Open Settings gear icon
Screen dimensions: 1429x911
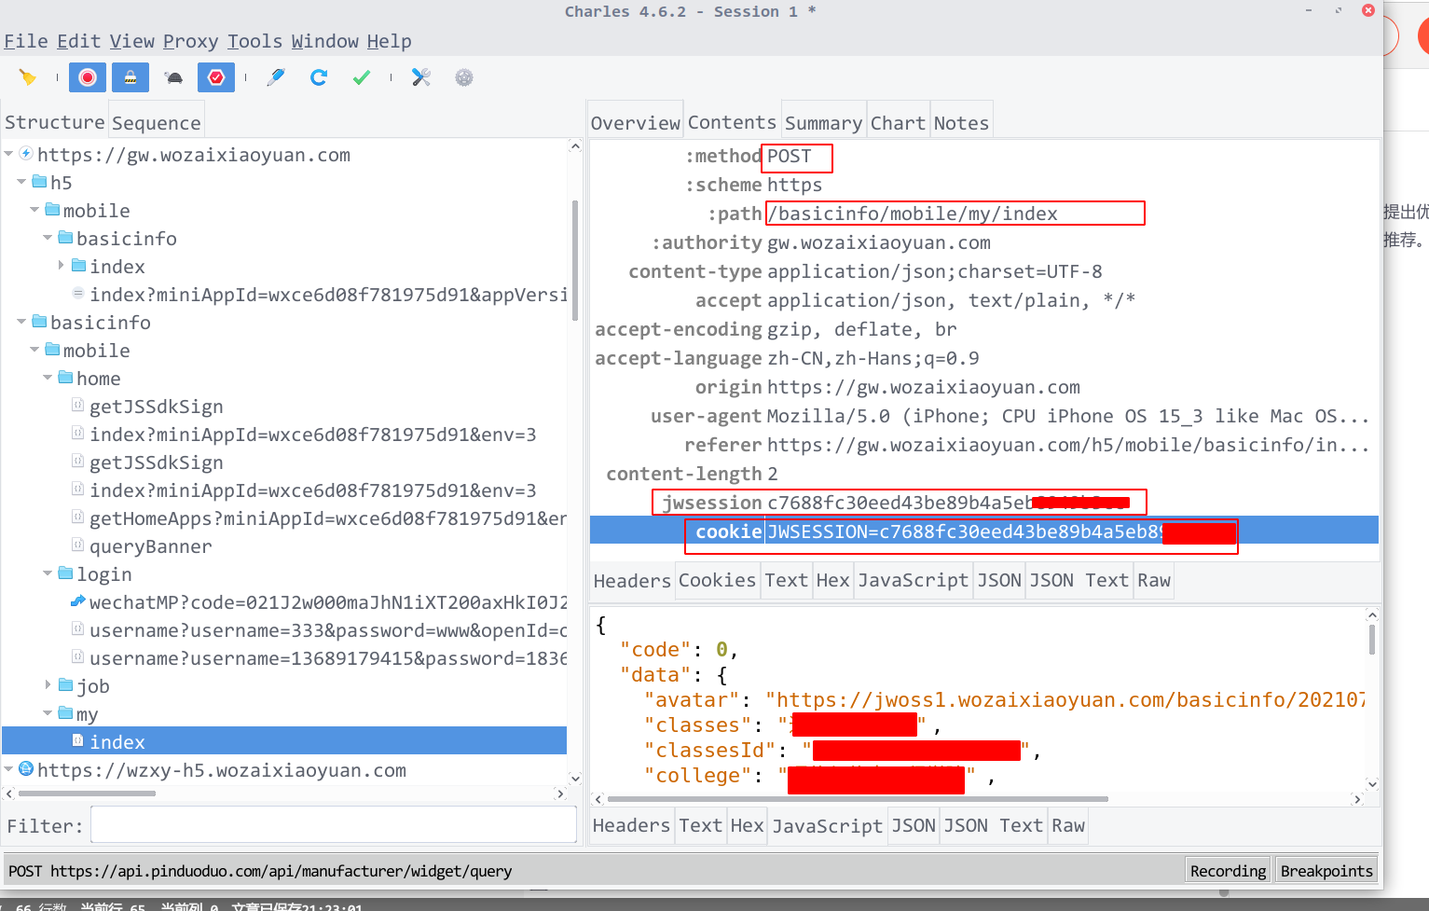[x=464, y=77]
